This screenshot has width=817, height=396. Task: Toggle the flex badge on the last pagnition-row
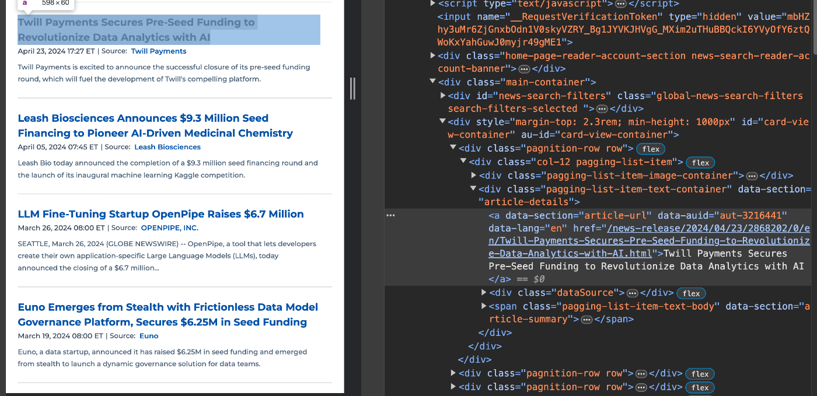click(x=700, y=387)
